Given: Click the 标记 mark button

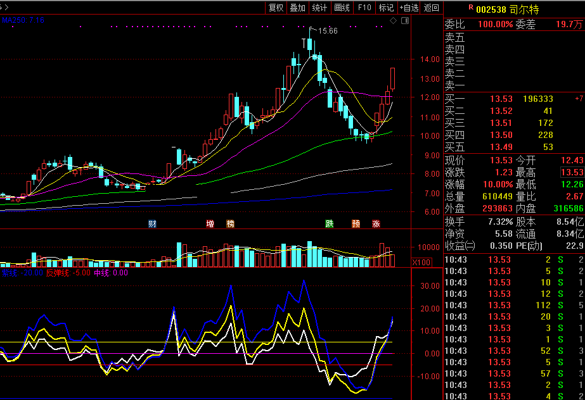Looking at the screenshot, I should (386, 8).
